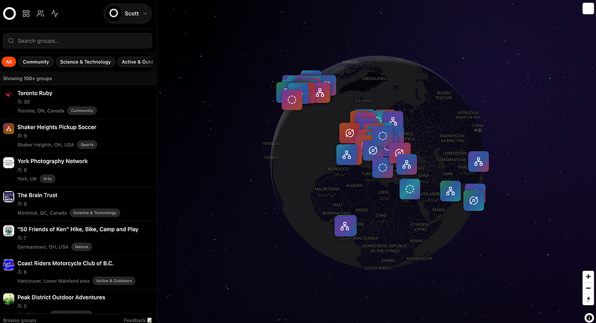Viewport: 596px width, 323px height.
Task: Select the green marker above Yemen
Action: coord(450,191)
